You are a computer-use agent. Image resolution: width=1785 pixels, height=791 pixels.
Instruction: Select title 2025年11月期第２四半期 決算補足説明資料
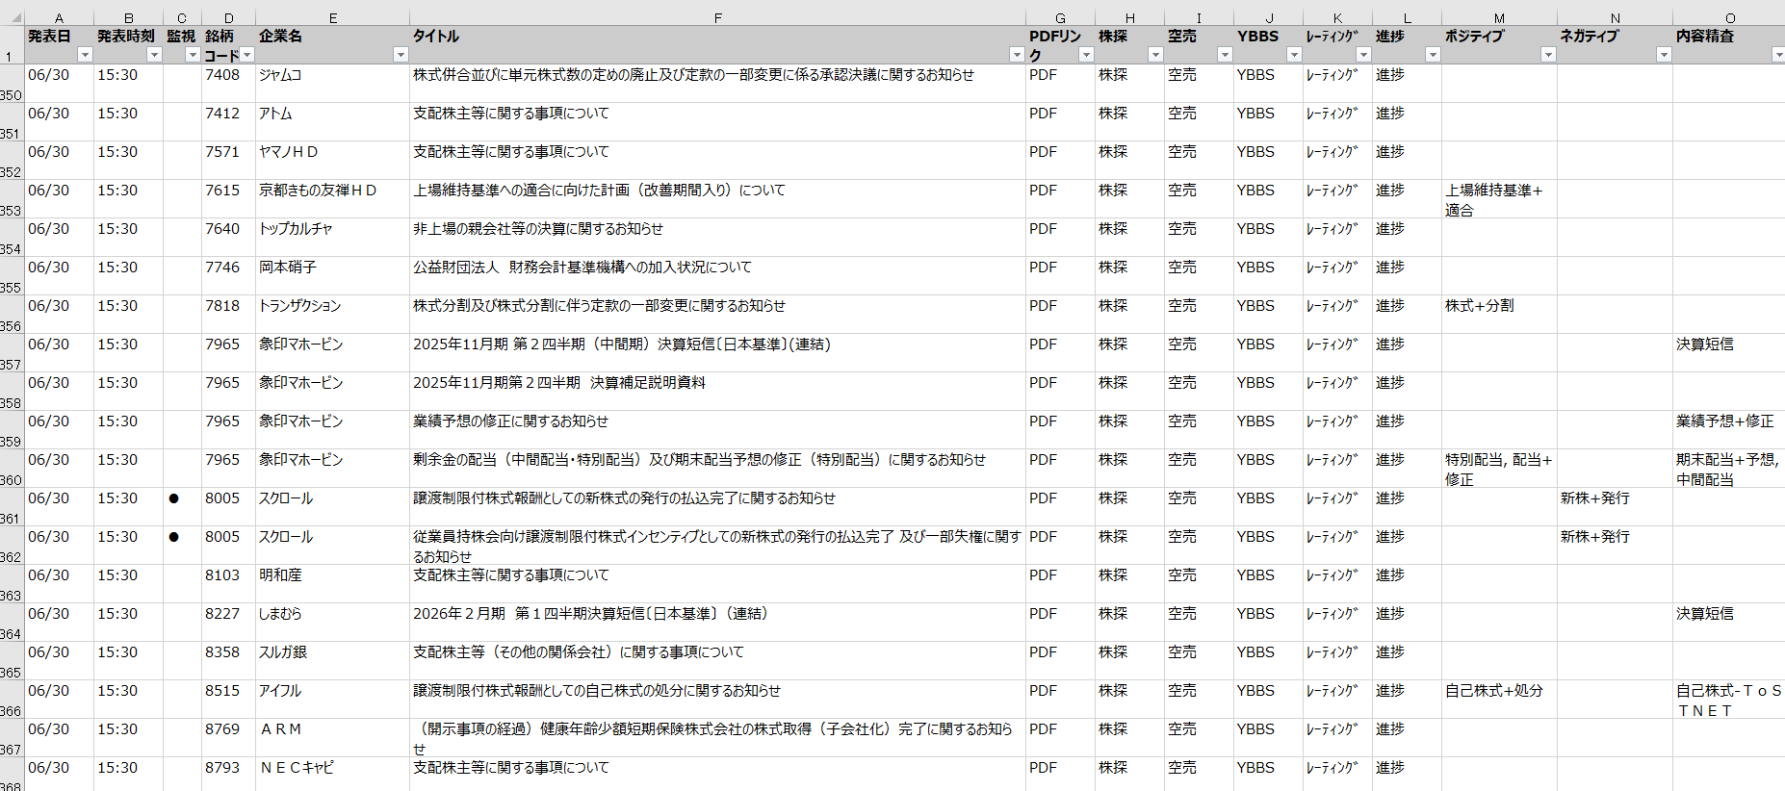(x=717, y=392)
